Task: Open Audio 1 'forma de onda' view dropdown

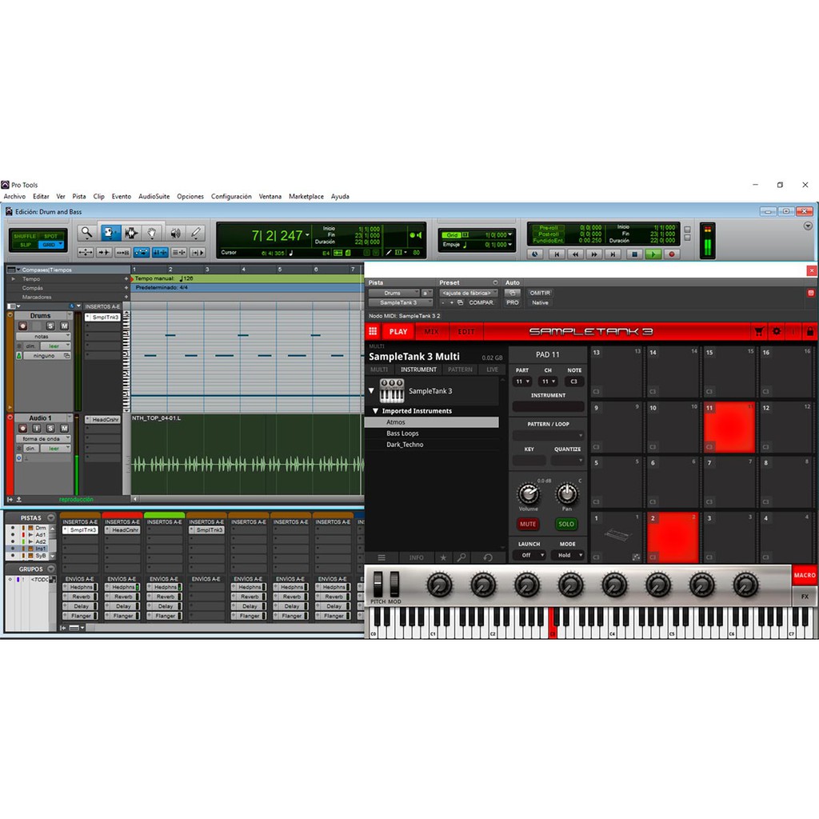Action: (x=43, y=439)
